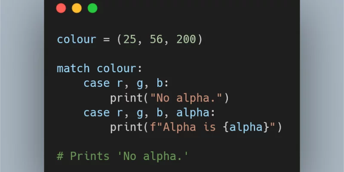
Task: Click the yellow minimize window button
Action: pos(77,8)
